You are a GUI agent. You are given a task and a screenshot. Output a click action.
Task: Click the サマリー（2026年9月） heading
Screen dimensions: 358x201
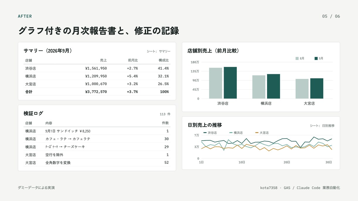click(48, 51)
